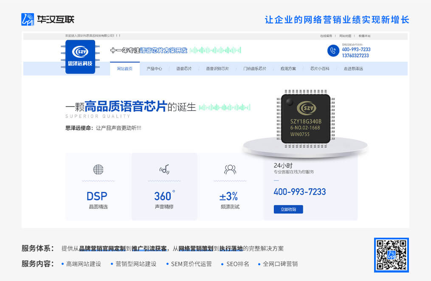Screen dimensions: 431x281
Task: Click the 服务体系 label
Action: [x=37, y=248]
